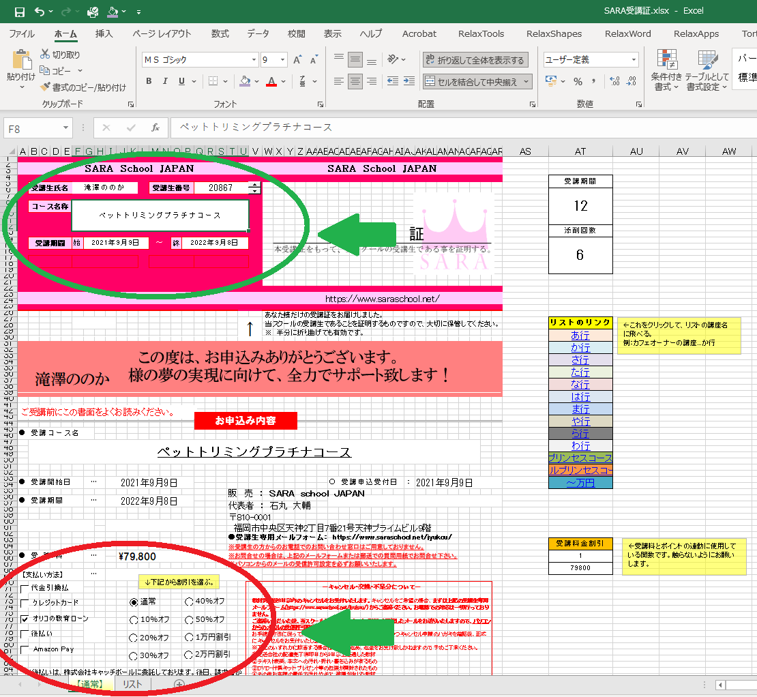
Task: Click the font color red A swatch
Action: pyautogui.click(x=271, y=82)
